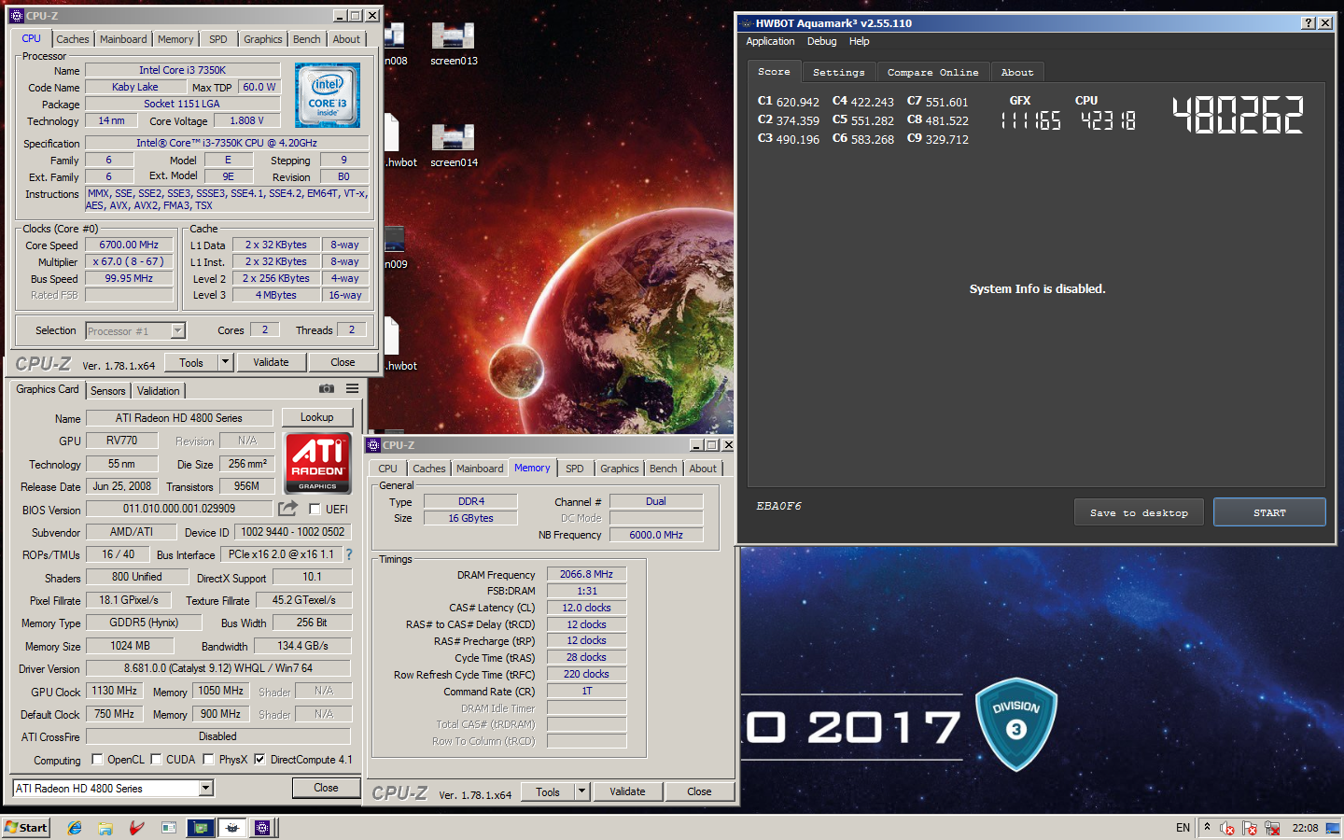This screenshot has width=1344, height=840.
Task: Toggle the PhysX computing checkbox
Action: (208, 759)
